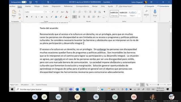Open the Edición search dropdown
Screen dimensions: 181x102
[146, 13]
